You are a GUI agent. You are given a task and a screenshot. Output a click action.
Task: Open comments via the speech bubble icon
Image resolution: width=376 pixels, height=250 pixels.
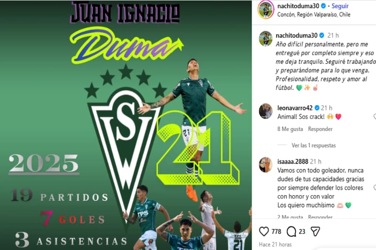291,231
